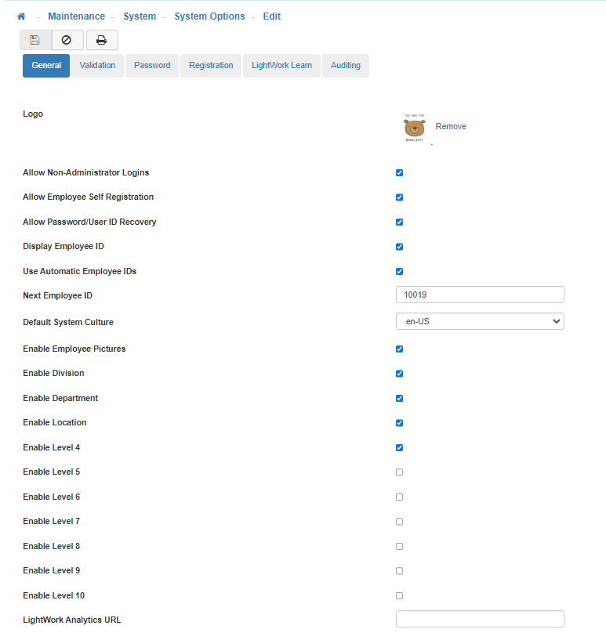
Task: Click System Options breadcrumb link
Action: [x=209, y=16]
